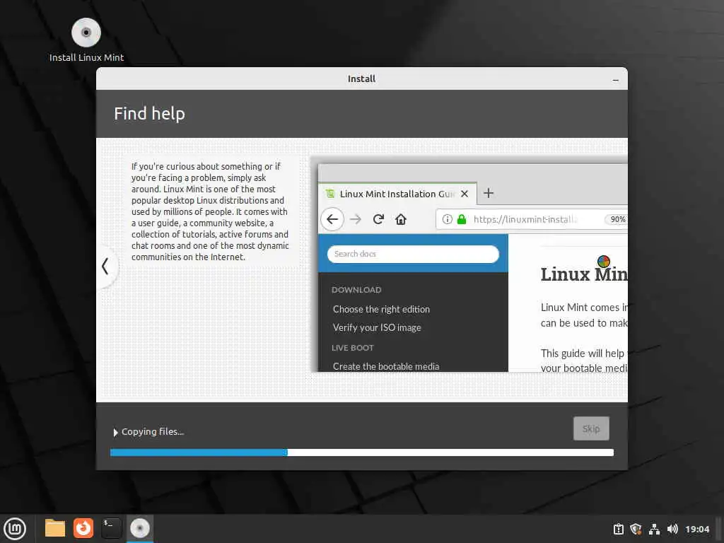724x543 pixels.
Task: Click the Install window title bar
Action: 361,78
